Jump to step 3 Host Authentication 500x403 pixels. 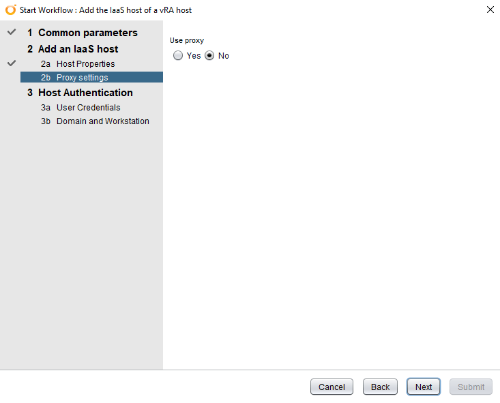tap(85, 93)
